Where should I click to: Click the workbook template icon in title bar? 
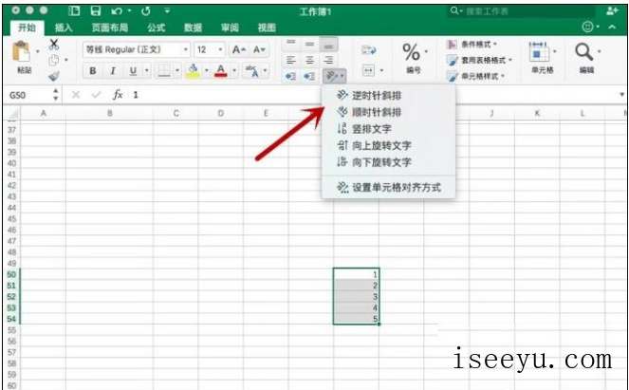74,10
